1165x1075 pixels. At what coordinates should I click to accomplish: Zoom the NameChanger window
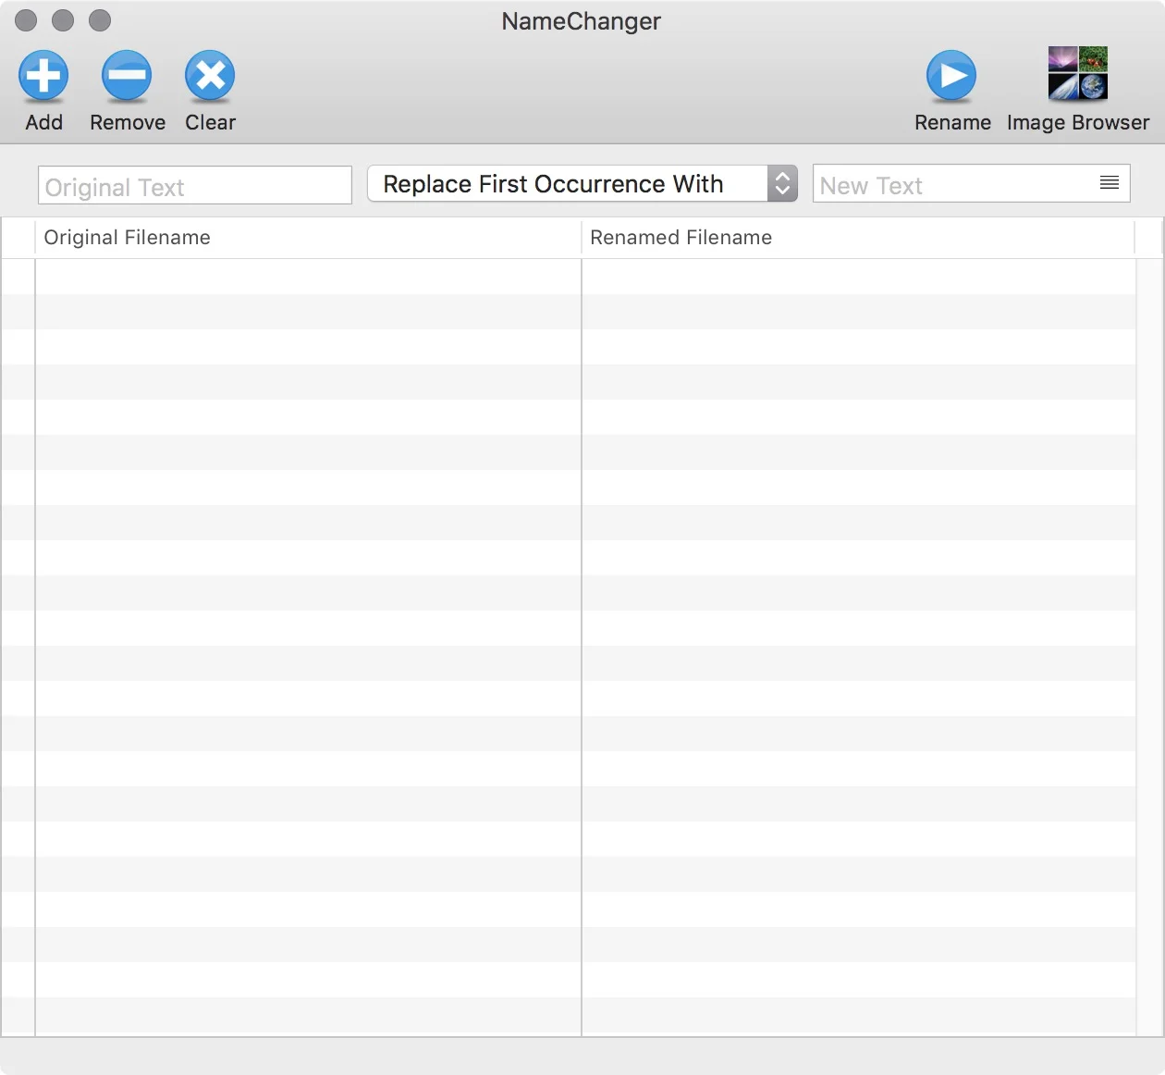[x=99, y=20]
